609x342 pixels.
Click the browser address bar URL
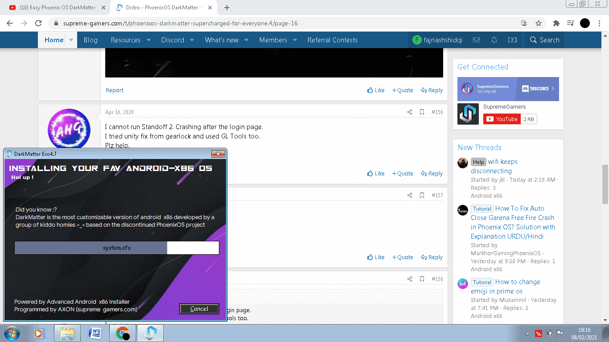[x=180, y=23]
